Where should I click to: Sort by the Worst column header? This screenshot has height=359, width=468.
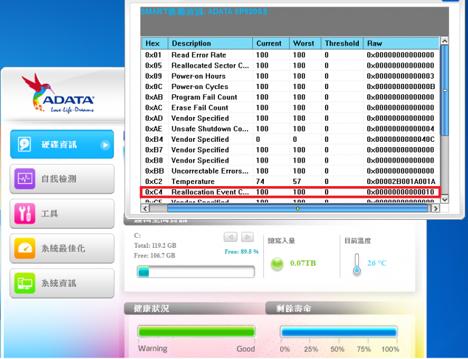click(x=305, y=44)
